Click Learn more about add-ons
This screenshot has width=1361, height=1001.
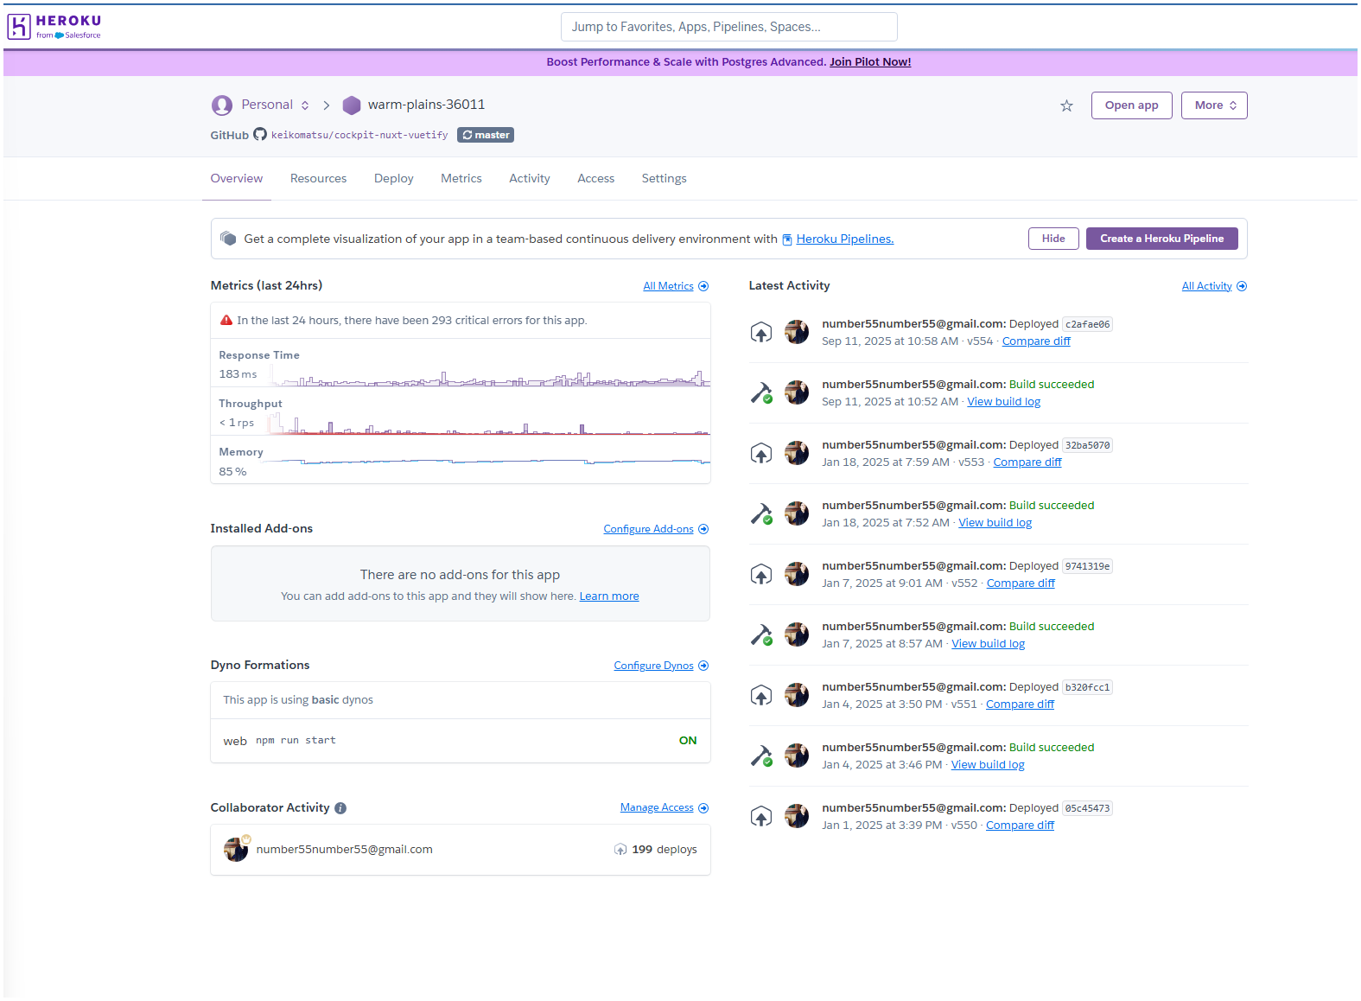point(609,596)
